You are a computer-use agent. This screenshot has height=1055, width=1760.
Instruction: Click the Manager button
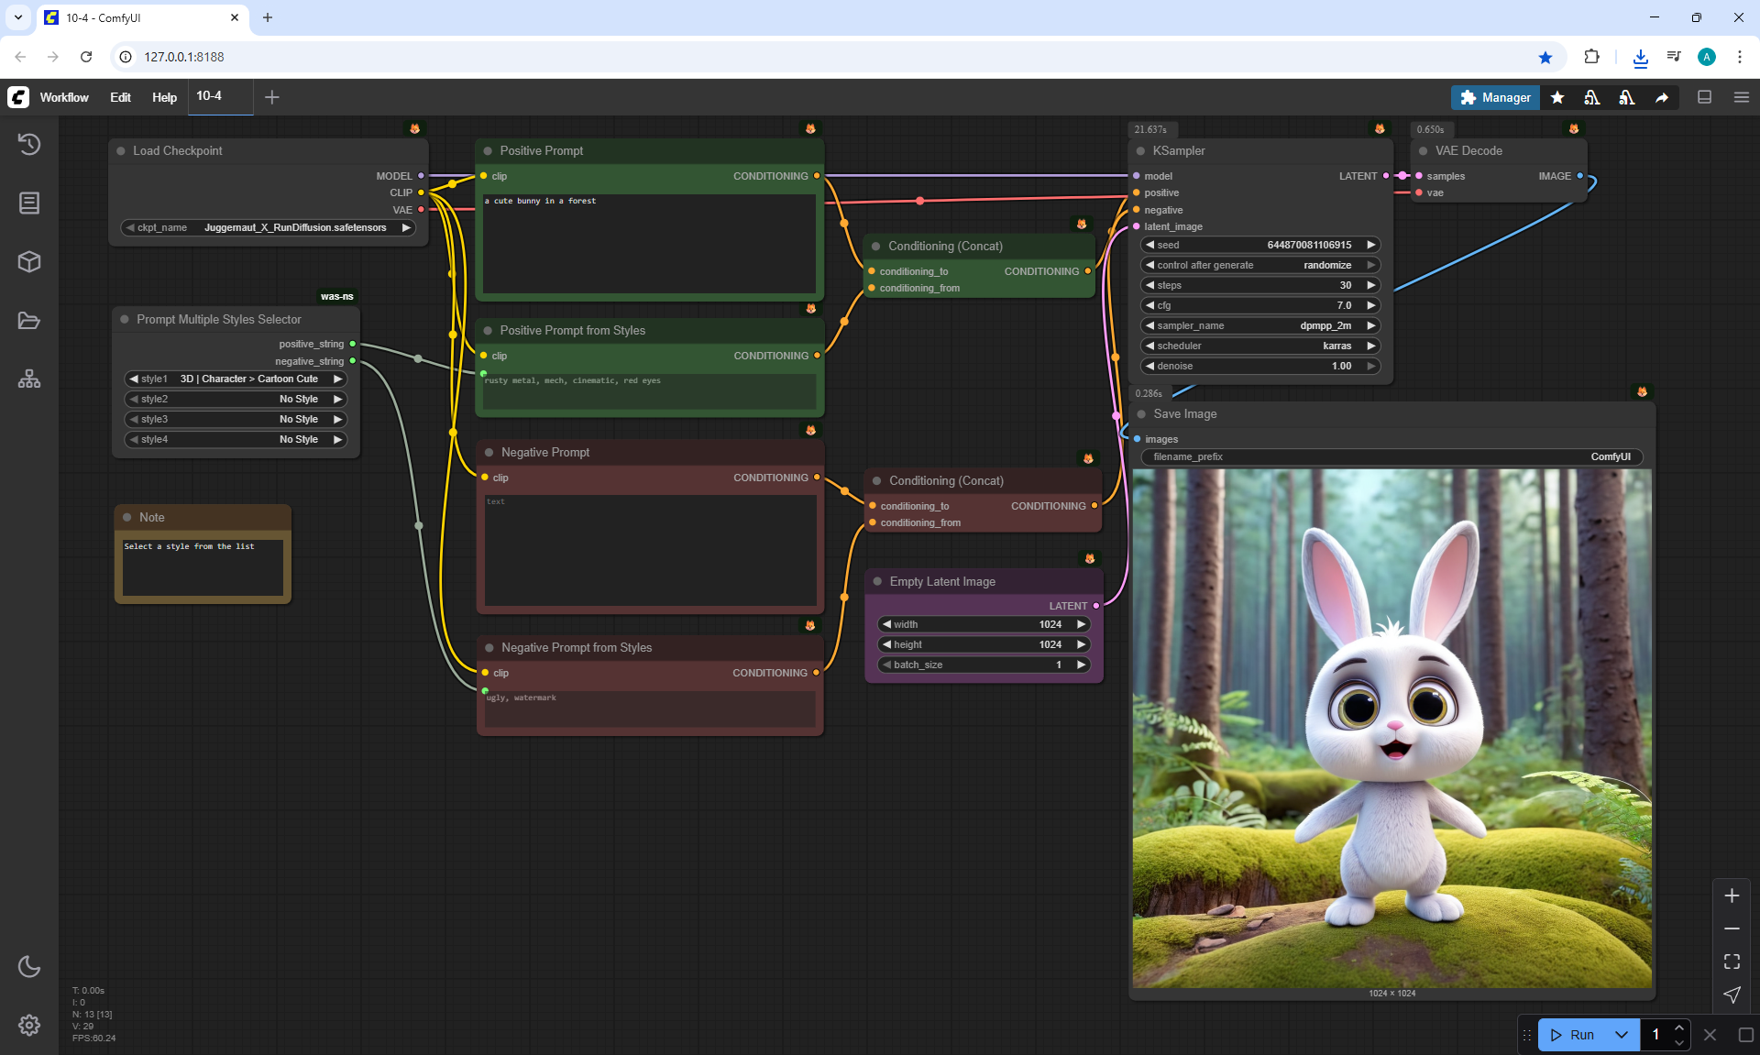pos(1495,97)
